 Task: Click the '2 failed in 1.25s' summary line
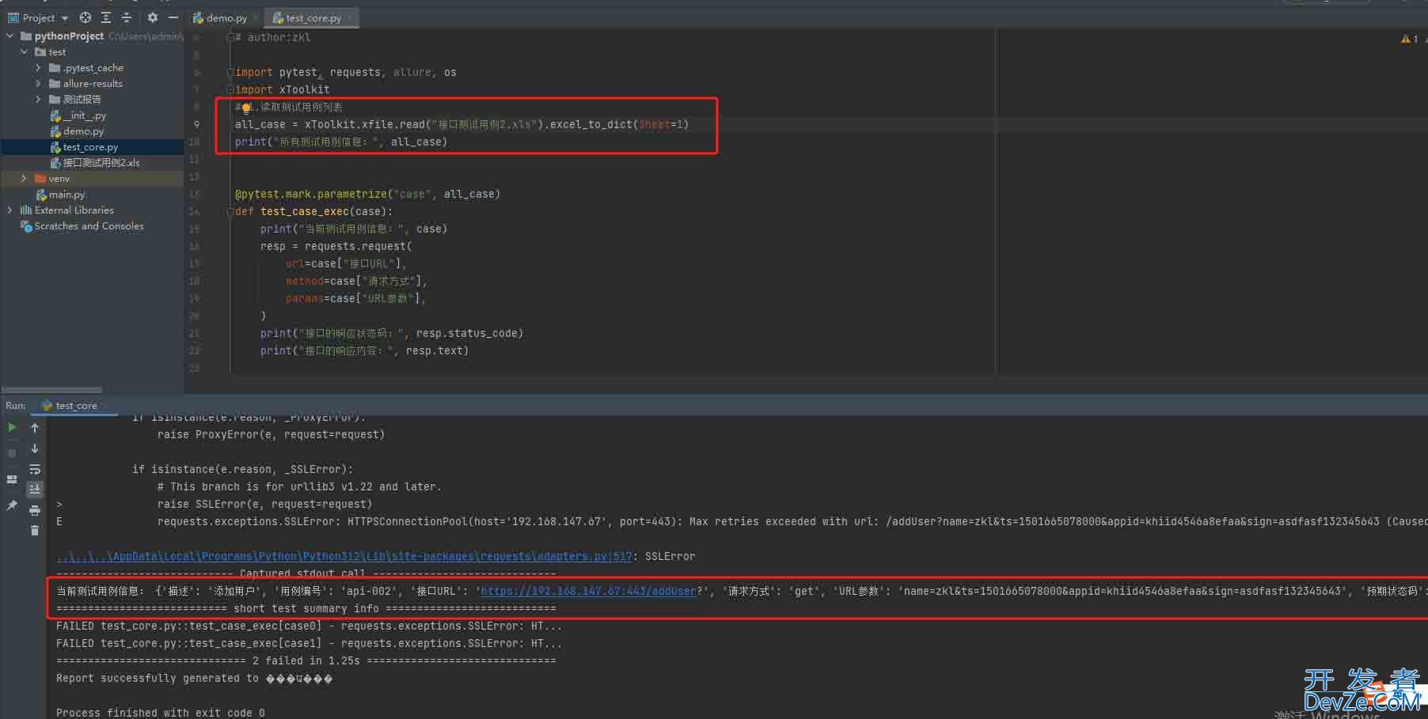(306, 660)
